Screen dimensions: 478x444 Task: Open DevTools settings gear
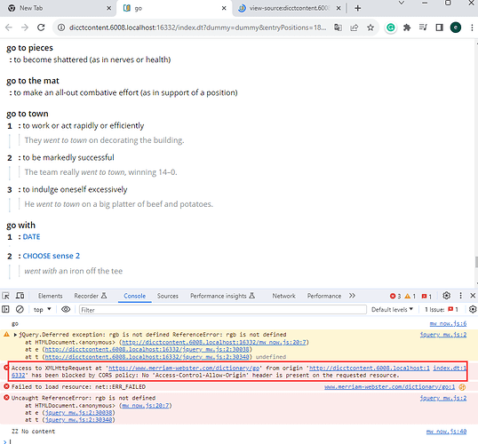[446, 296]
